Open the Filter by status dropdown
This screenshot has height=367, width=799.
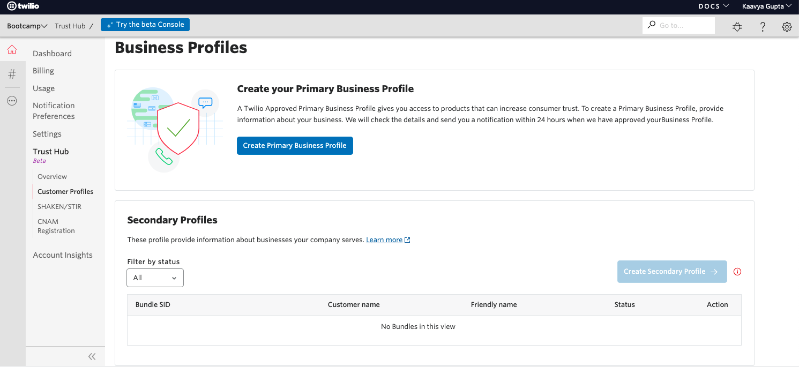[x=155, y=278]
